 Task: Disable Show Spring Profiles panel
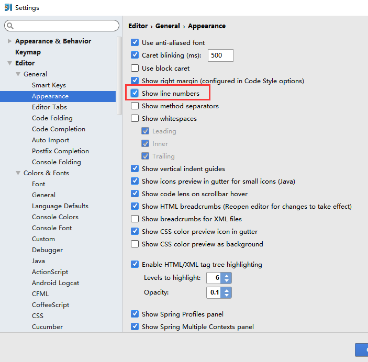(135, 314)
